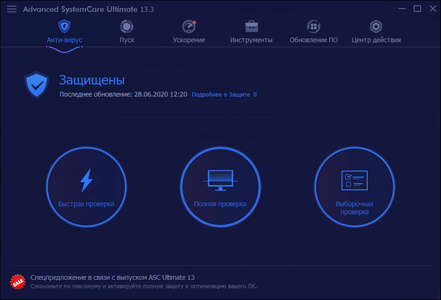Close the Advanced SystemCare window
Viewport: 441px width, 300px height.
coord(433,9)
